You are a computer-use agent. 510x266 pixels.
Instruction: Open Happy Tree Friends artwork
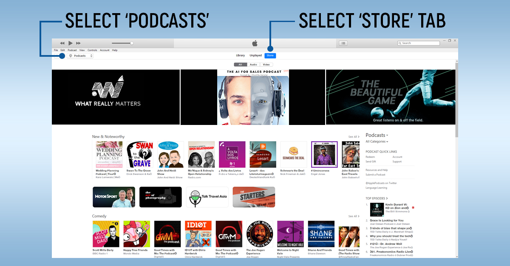137,234
